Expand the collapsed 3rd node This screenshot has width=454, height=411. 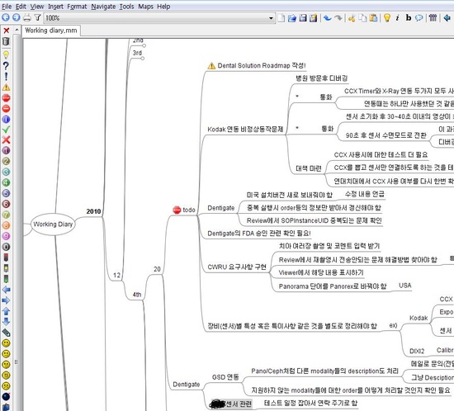(x=143, y=58)
